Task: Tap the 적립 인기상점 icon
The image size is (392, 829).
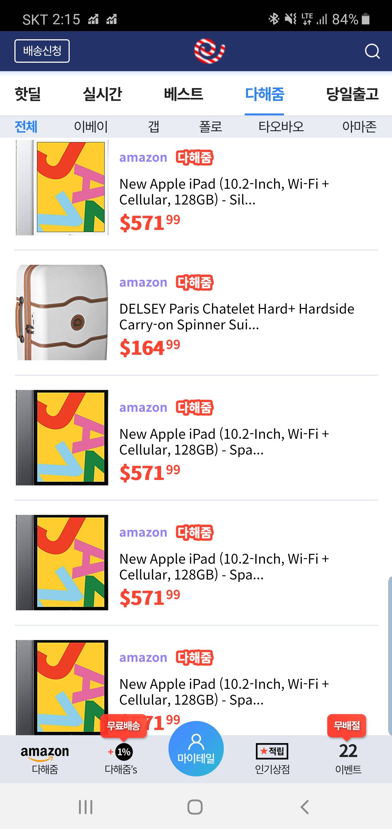Action: [272, 759]
